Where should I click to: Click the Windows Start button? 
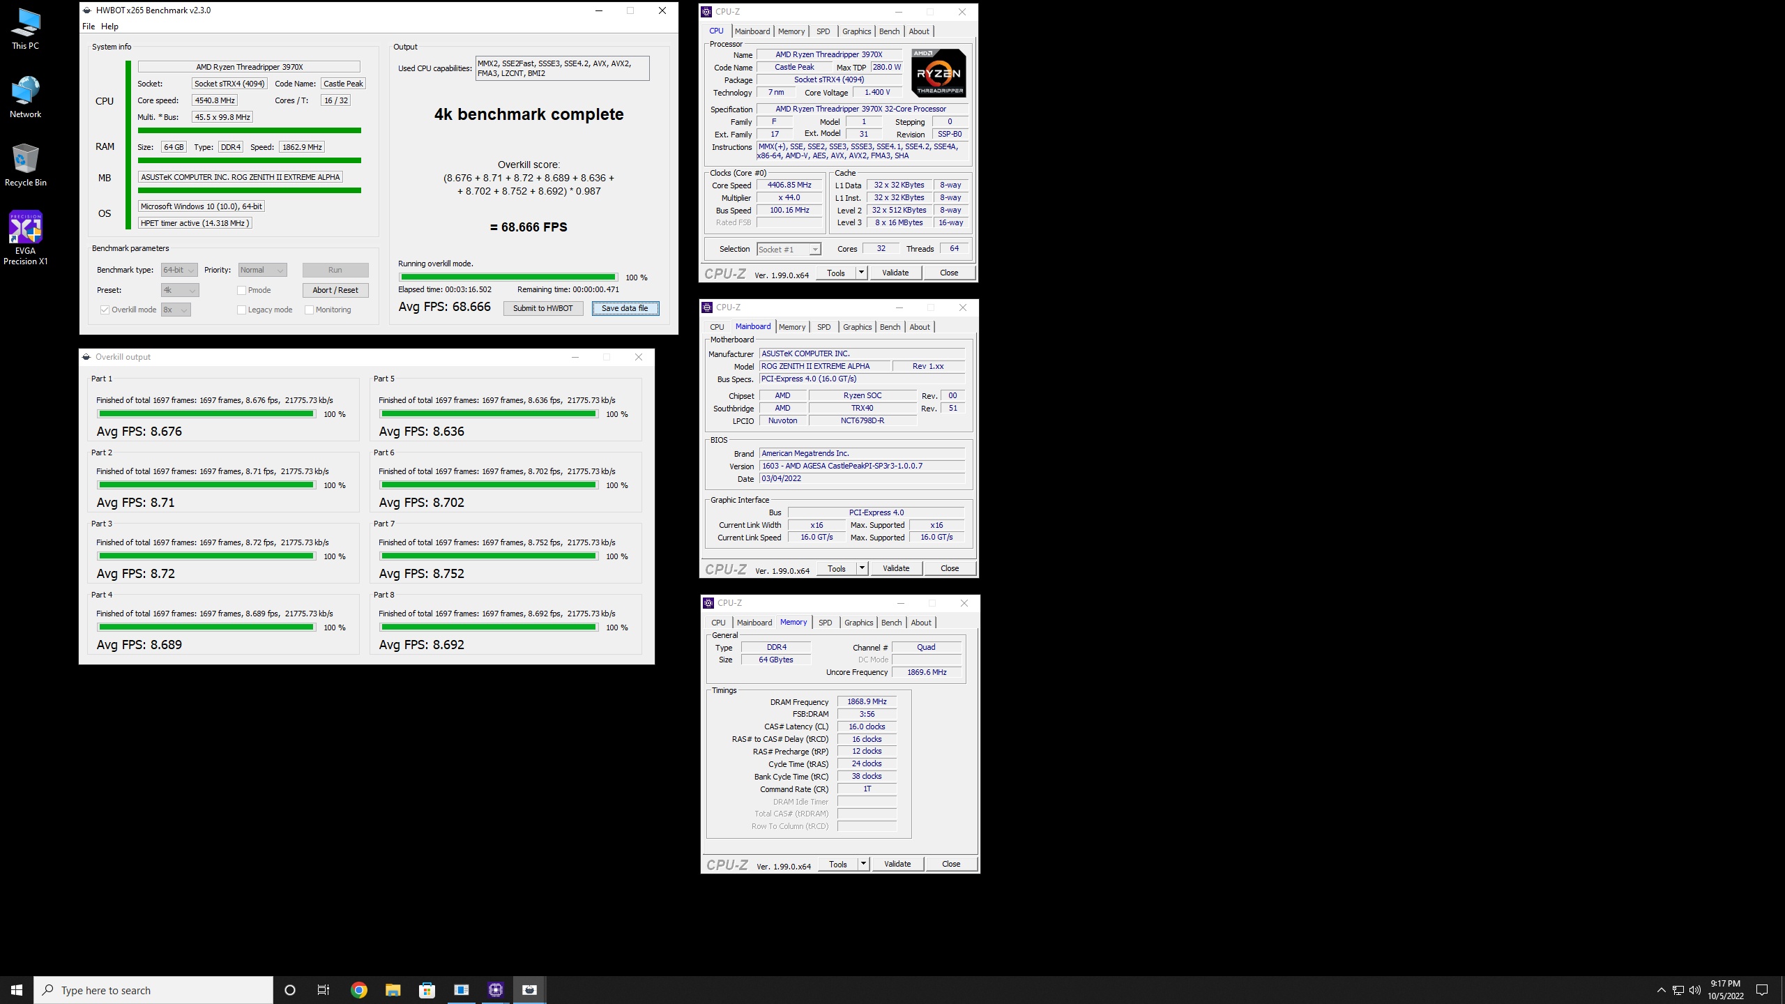17,990
